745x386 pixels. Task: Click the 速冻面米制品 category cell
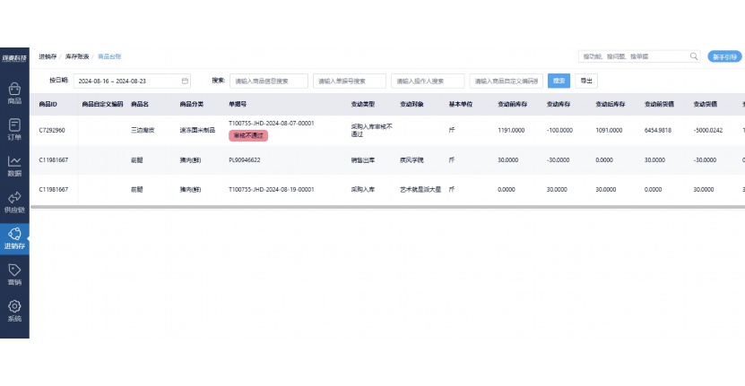(x=197, y=130)
